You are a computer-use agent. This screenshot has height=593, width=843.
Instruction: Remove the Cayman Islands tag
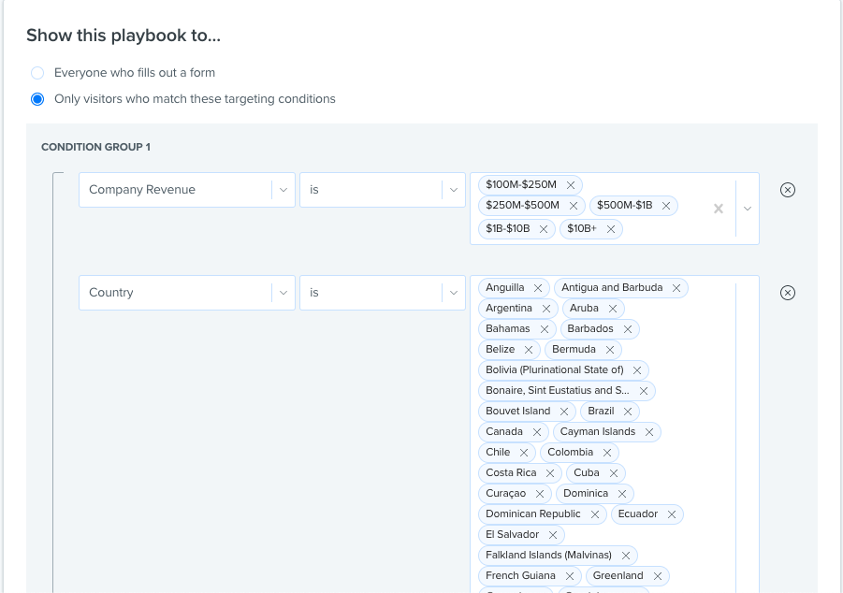point(649,432)
